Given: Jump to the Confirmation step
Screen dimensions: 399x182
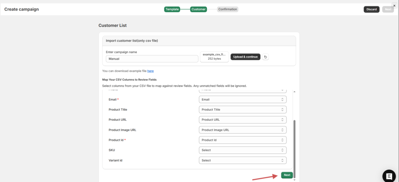Looking at the screenshot, I should pyautogui.click(x=227, y=9).
